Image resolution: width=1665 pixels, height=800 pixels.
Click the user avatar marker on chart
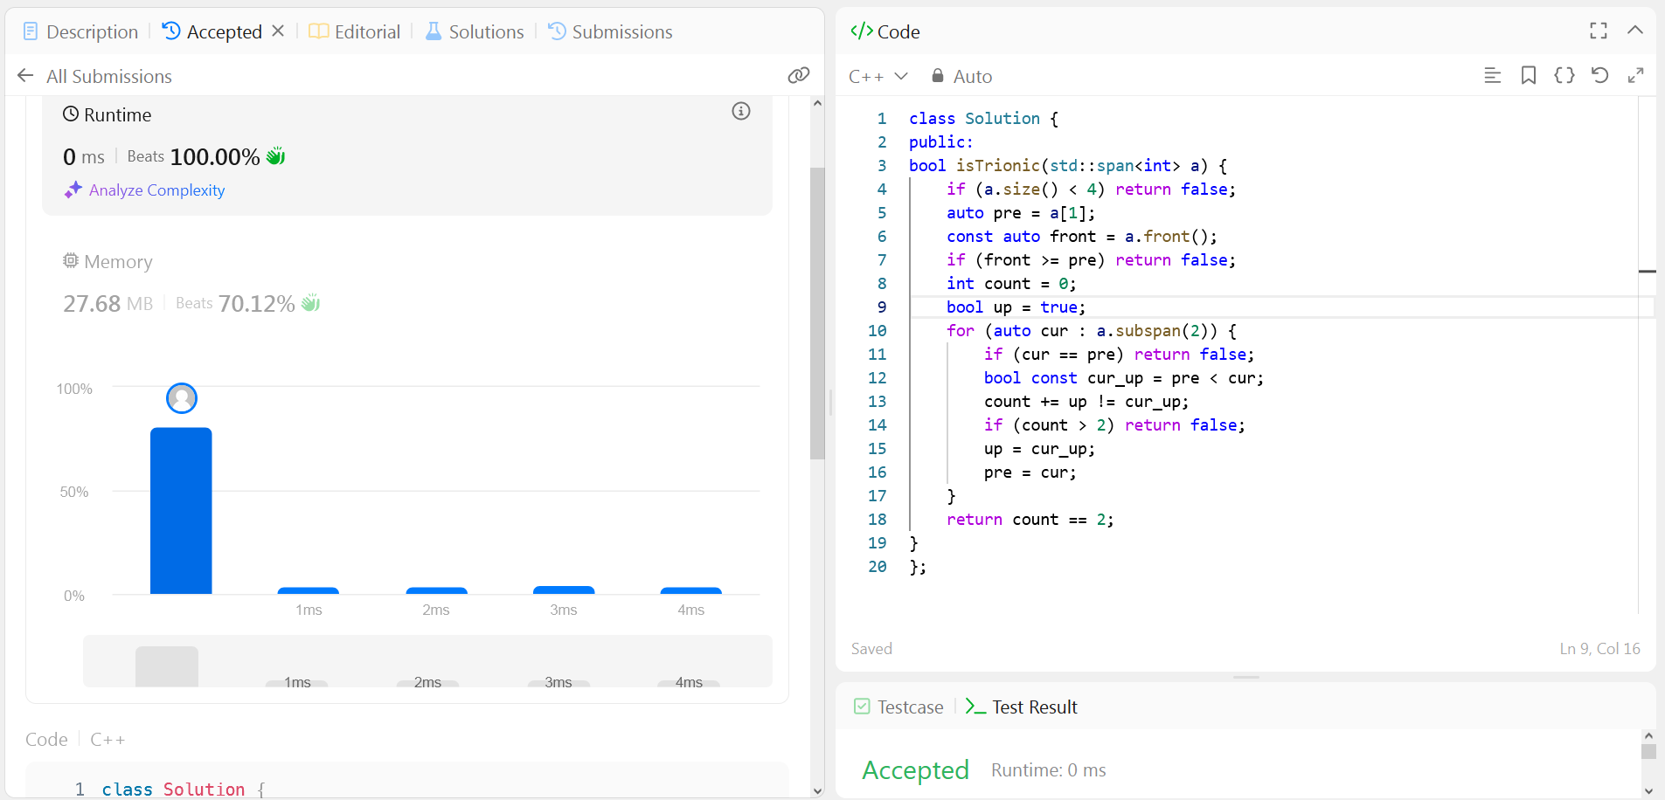(x=182, y=398)
